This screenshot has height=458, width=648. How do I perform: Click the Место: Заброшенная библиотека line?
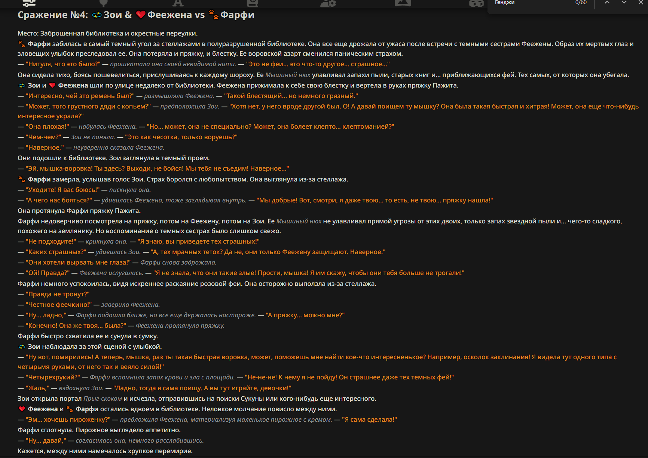click(108, 33)
